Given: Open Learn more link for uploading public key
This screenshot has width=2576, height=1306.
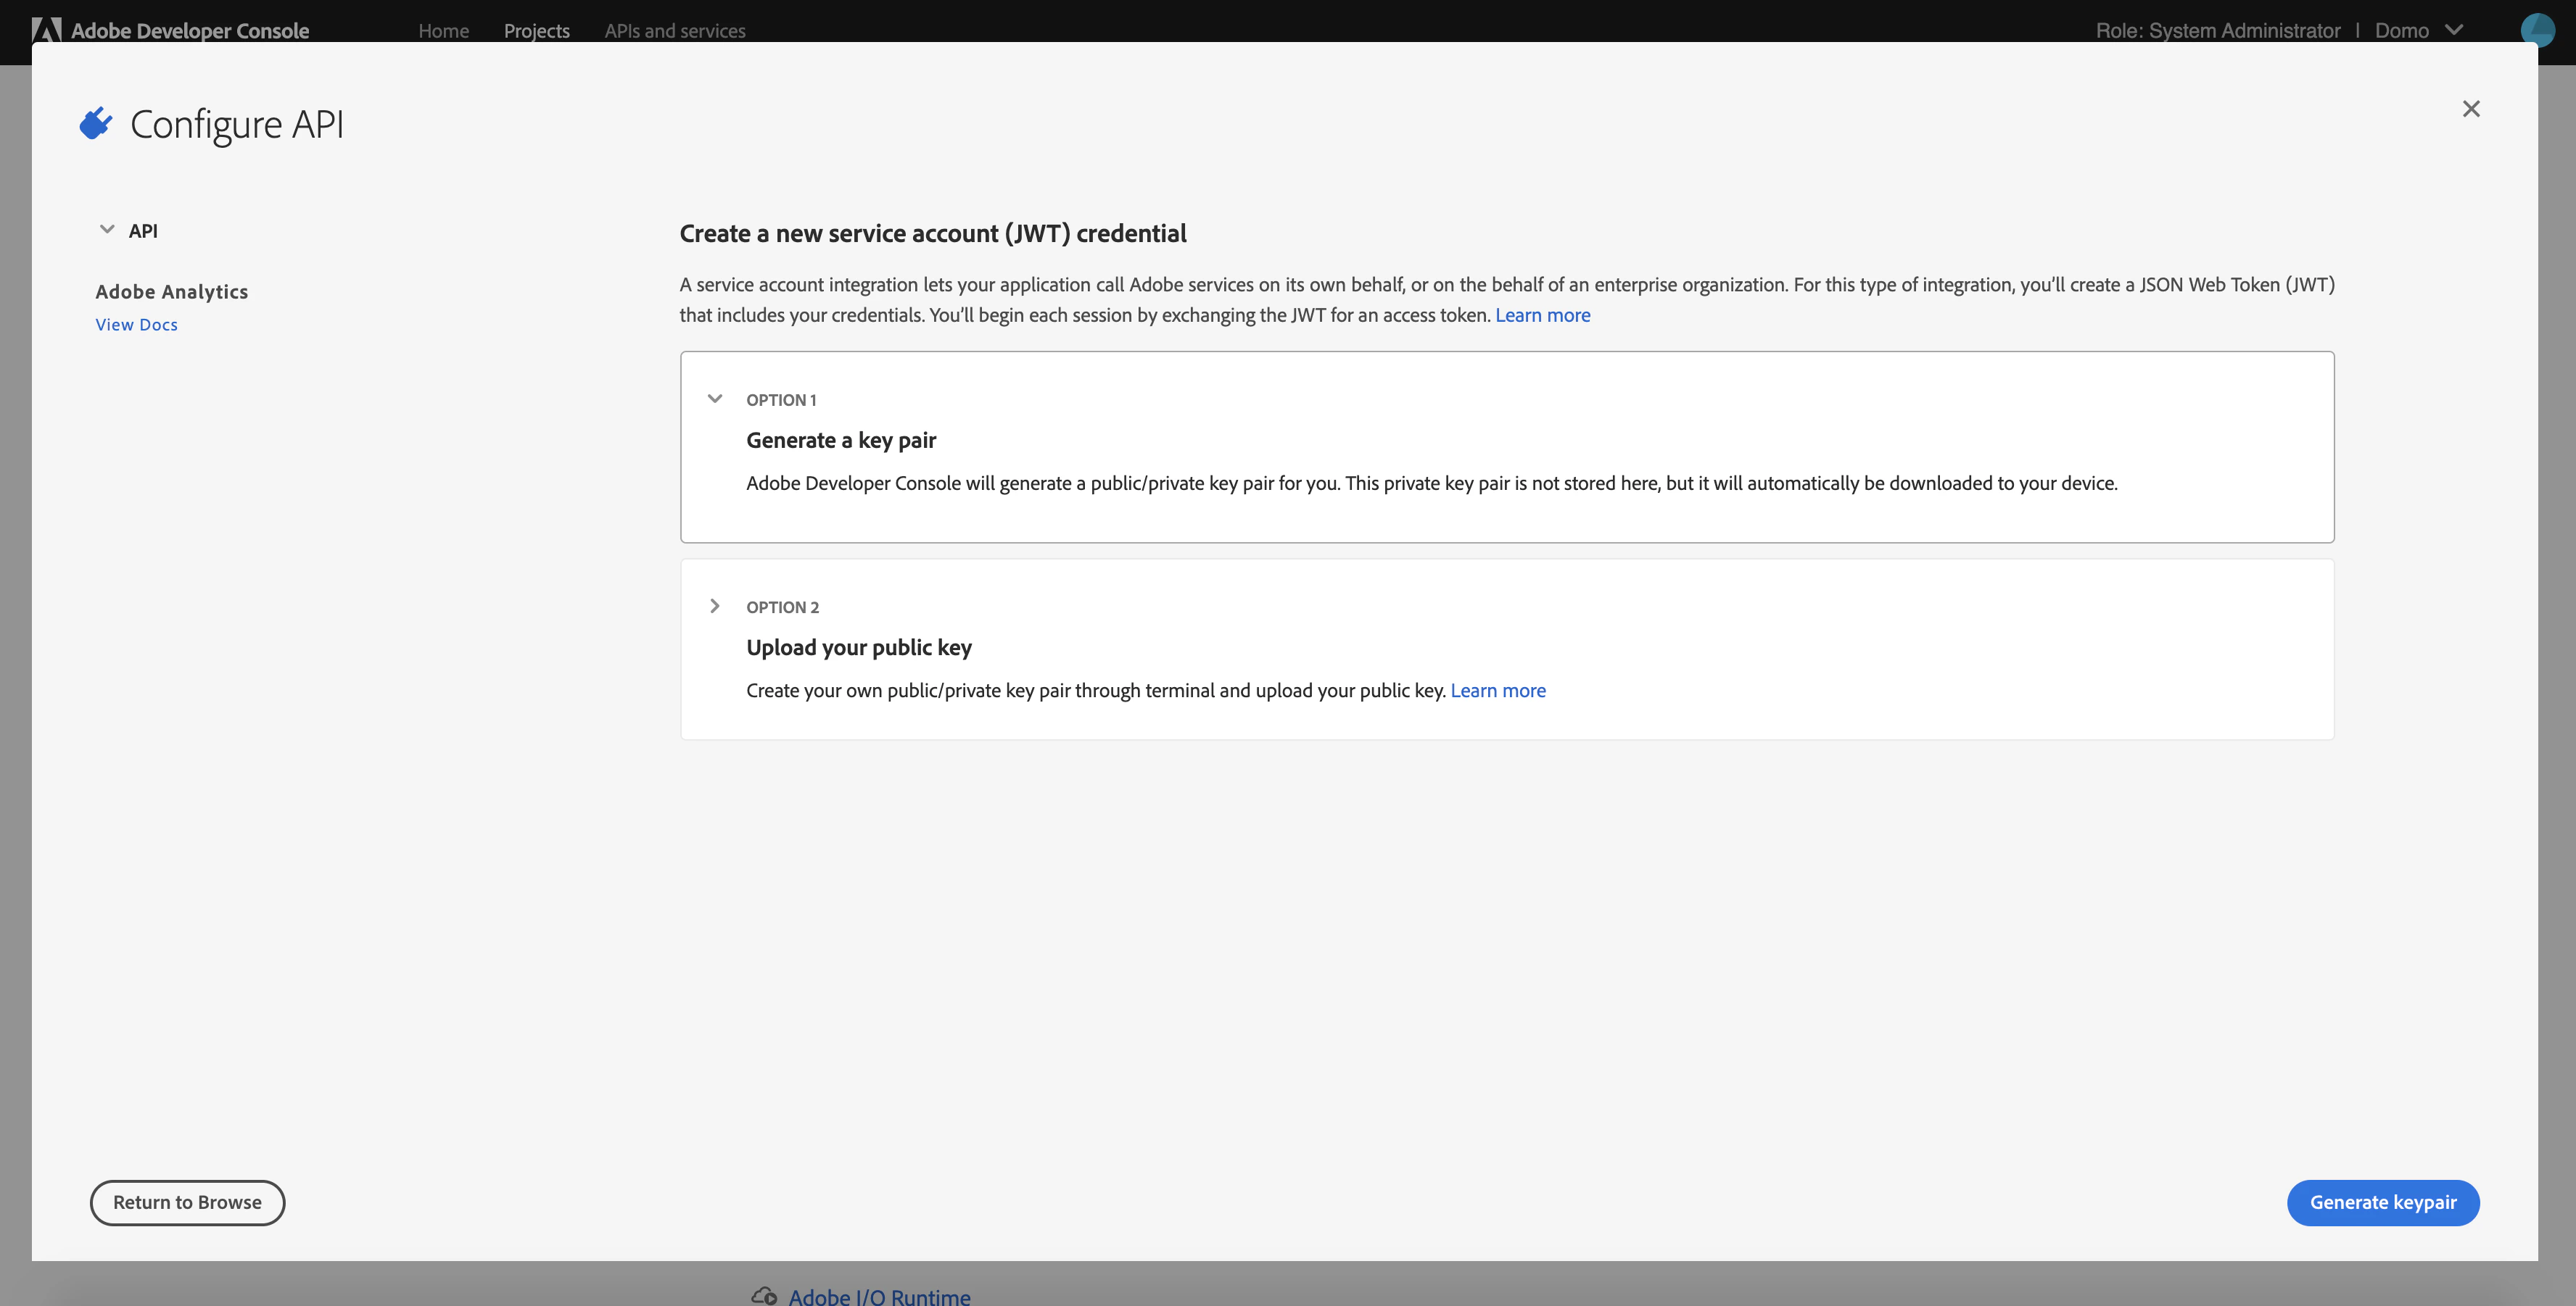Looking at the screenshot, I should (x=1498, y=691).
